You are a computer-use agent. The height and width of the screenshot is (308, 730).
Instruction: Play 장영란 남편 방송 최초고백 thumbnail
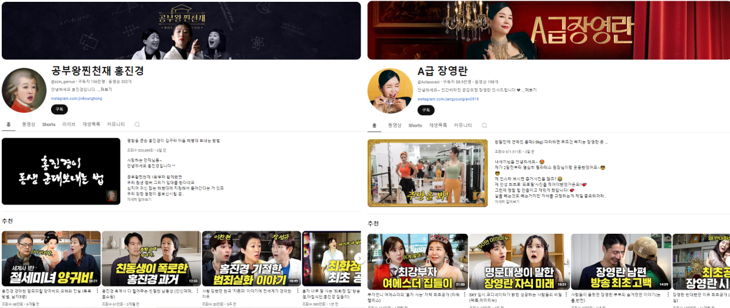(x=621, y=262)
